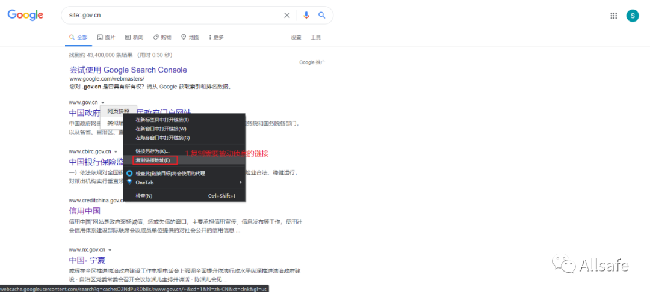Select the proxy check context menu entry
Image resolution: width=650 pixels, height=292 pixels.
[185, 173]
